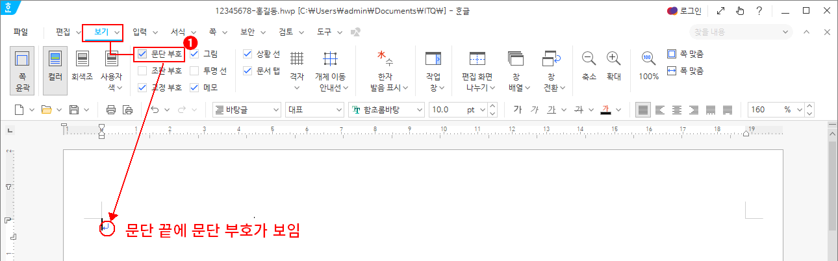The height and width of the screenshot is (261, 838).
Task: Increase font size with up stepper
Action: click(x=492, y=106)
